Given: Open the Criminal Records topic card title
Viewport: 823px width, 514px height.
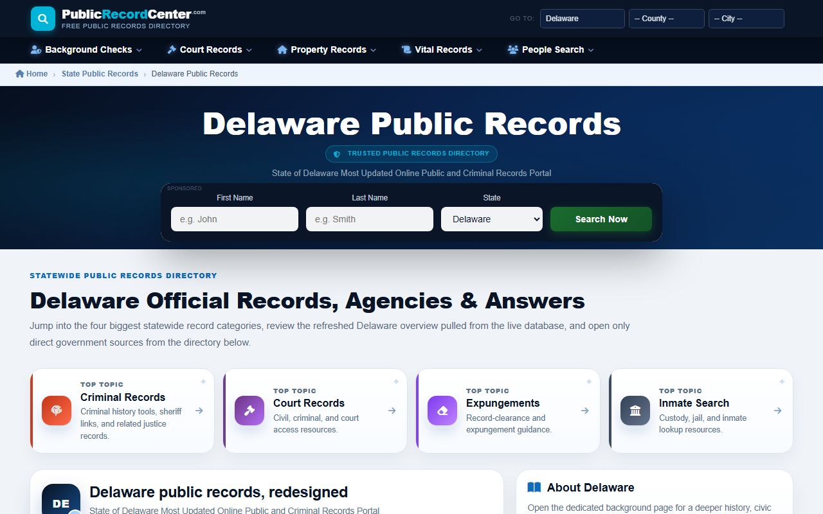Looking at the screenshot, I should (x=123, y=397).
